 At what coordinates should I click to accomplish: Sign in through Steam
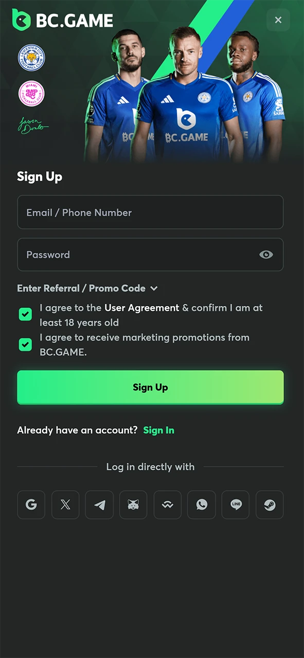pos(270,505)
